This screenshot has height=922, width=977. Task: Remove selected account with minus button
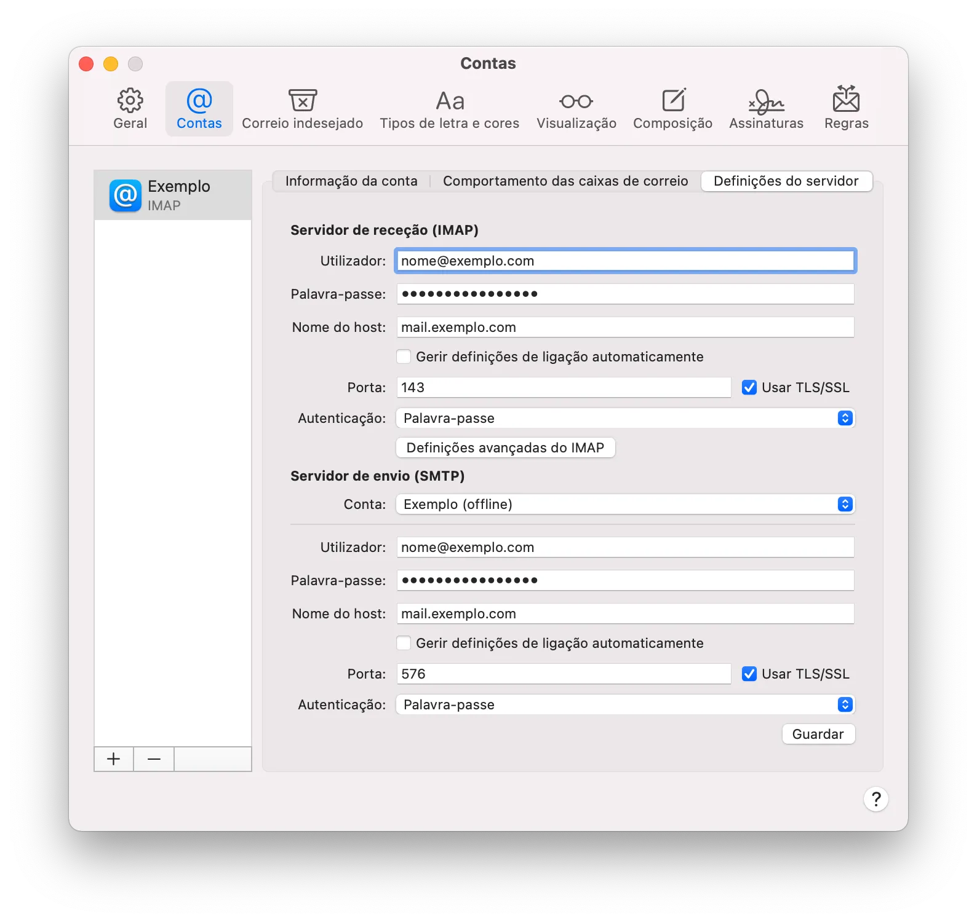(x=154, y=759)
